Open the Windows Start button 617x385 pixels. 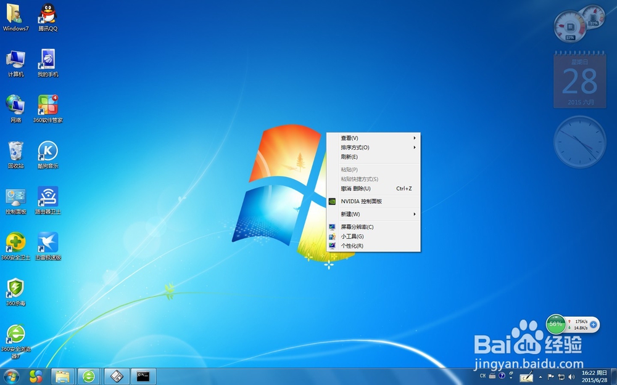click(x=11, y=376)
